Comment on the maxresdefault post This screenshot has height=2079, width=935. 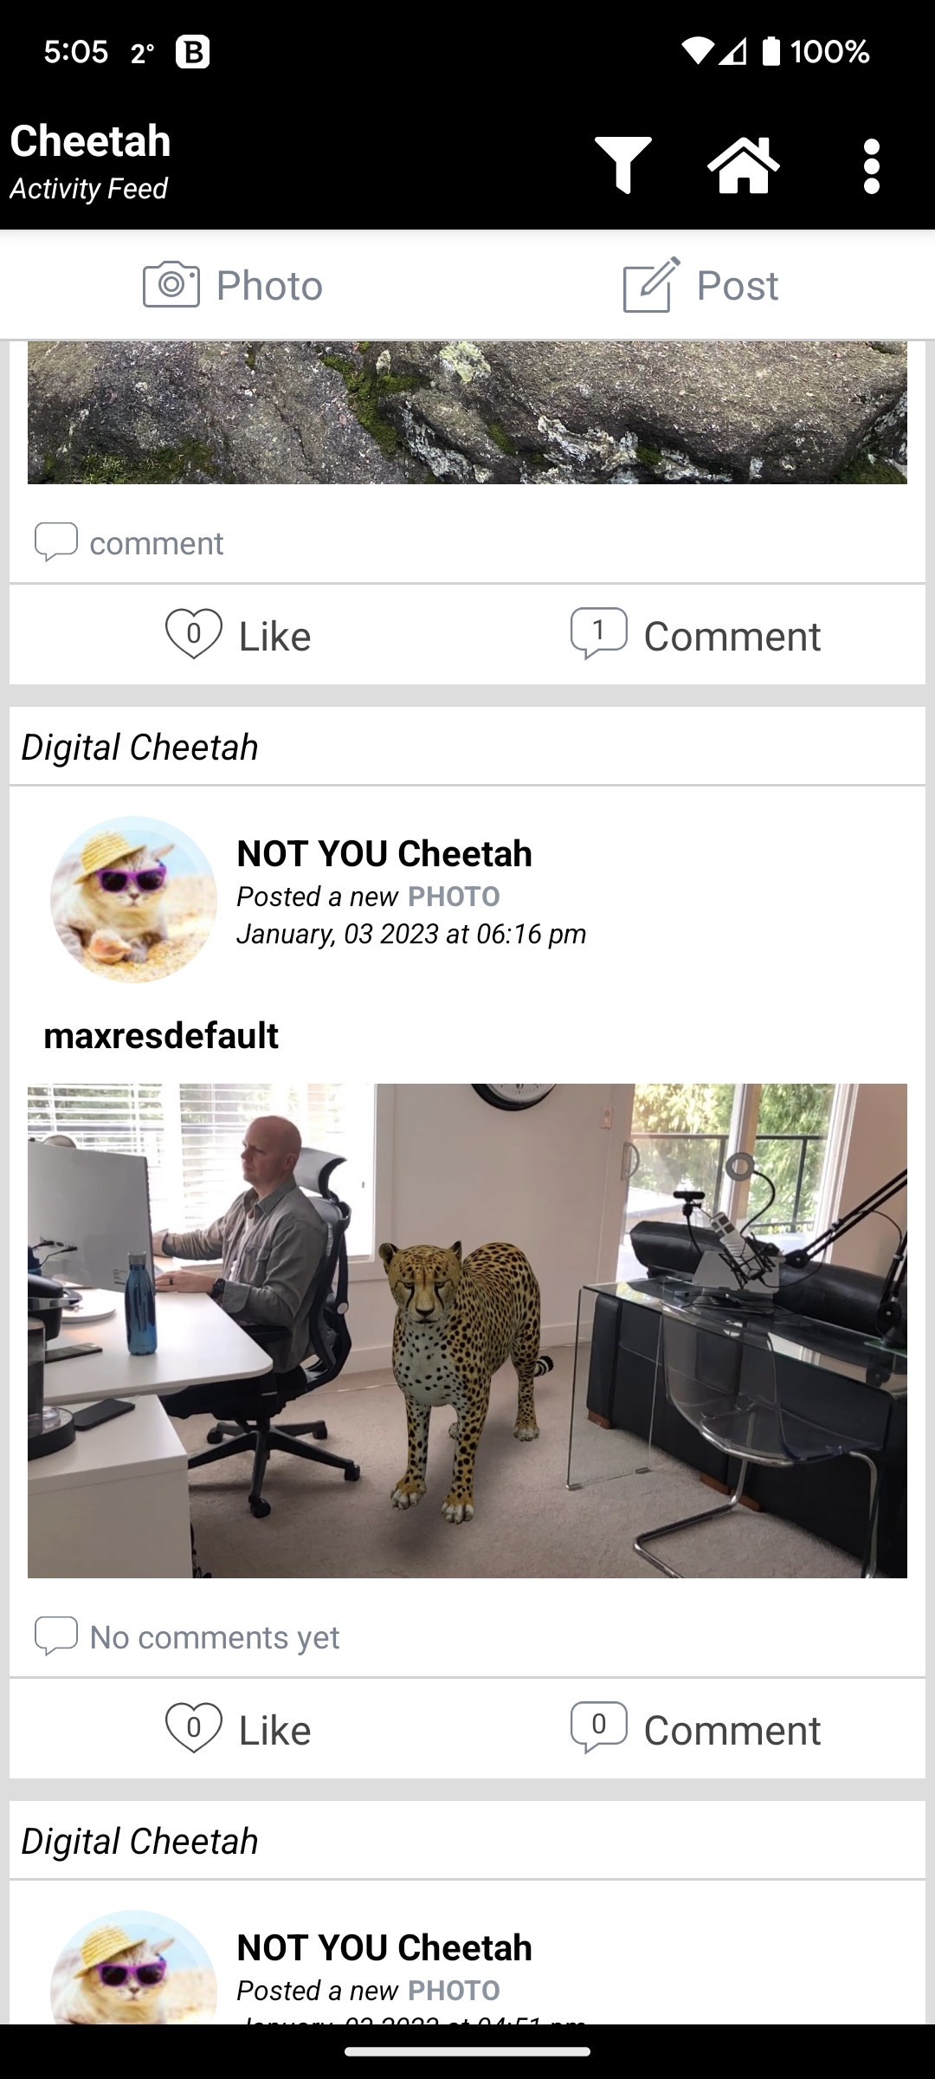696,1729
